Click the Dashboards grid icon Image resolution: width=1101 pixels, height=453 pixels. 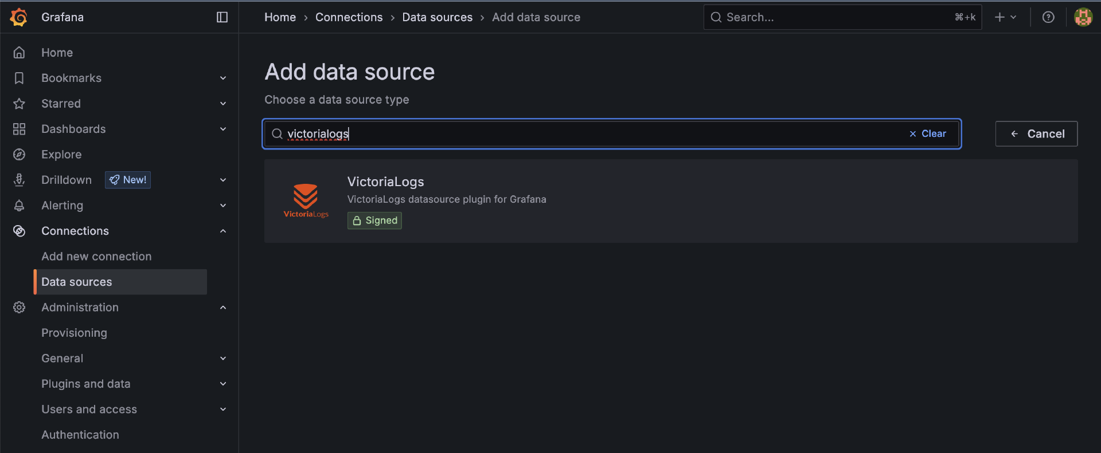click(x=19, y=129)
